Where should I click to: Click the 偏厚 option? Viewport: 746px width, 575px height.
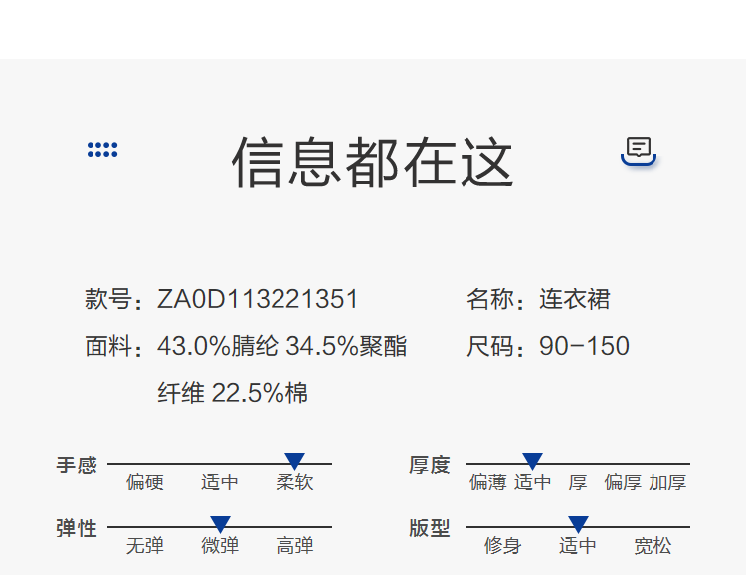(x=623, y=482)
